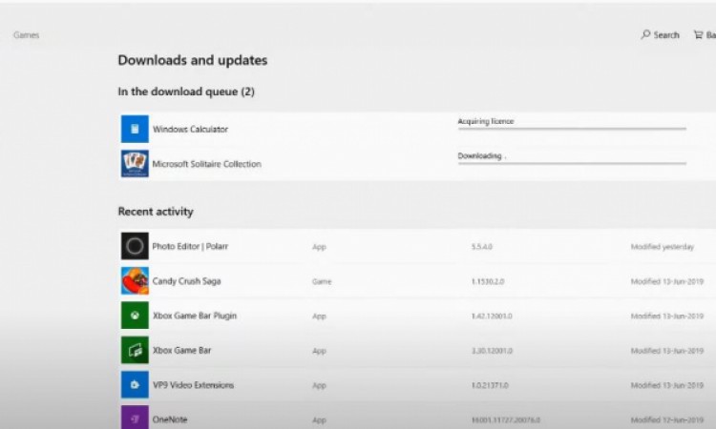Open the OneNote app icon
716x429 pixels.
pyautogui.click(x=135, y=418)
